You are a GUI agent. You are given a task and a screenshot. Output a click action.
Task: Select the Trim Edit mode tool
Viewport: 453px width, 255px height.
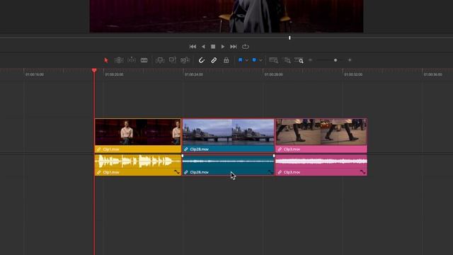(119, 60)
